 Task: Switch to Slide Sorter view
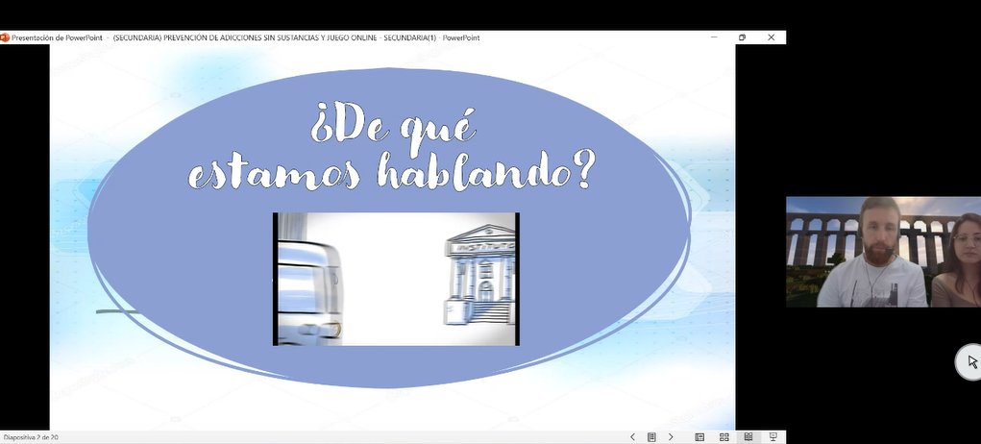pos(723,437)
